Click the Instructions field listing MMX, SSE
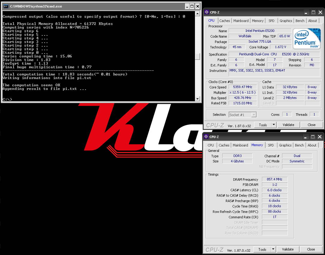Viewport: 325px width, 255px height. click(274, 72)
